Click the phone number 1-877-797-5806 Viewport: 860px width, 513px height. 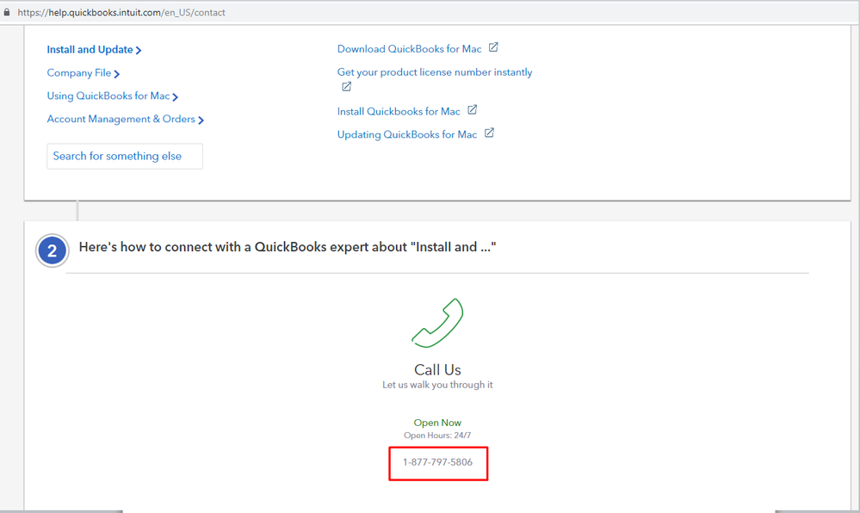437,462
